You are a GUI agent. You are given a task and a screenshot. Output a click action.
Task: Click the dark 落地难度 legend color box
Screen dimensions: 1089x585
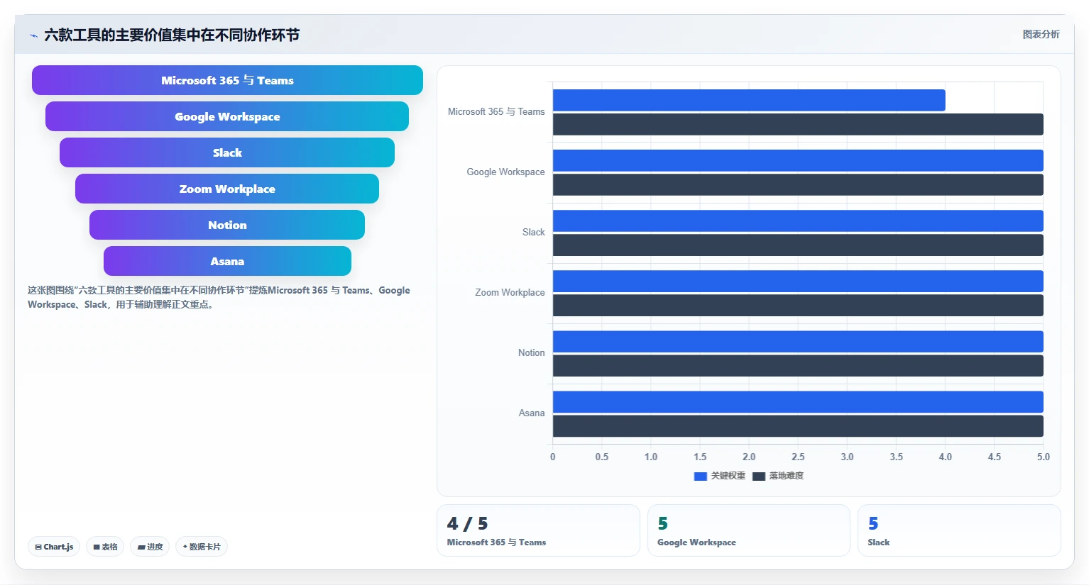click(x=759, y=477)
